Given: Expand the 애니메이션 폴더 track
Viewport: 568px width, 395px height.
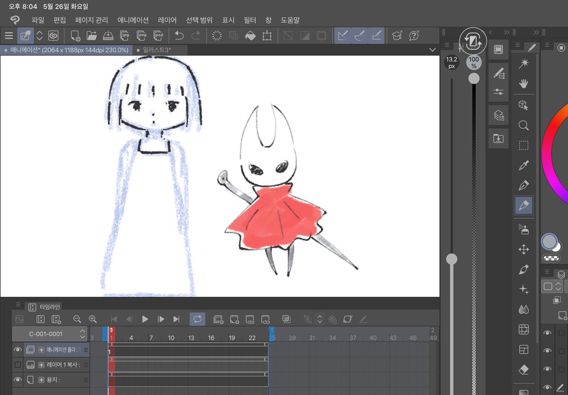Looking at the screenshot, I should coord(41,350).
